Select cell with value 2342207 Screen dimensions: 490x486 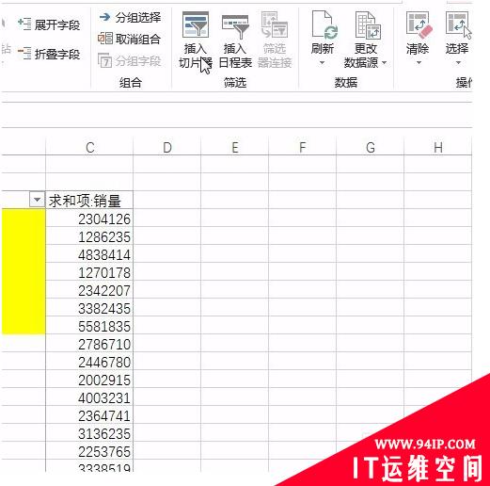(89, 290)
